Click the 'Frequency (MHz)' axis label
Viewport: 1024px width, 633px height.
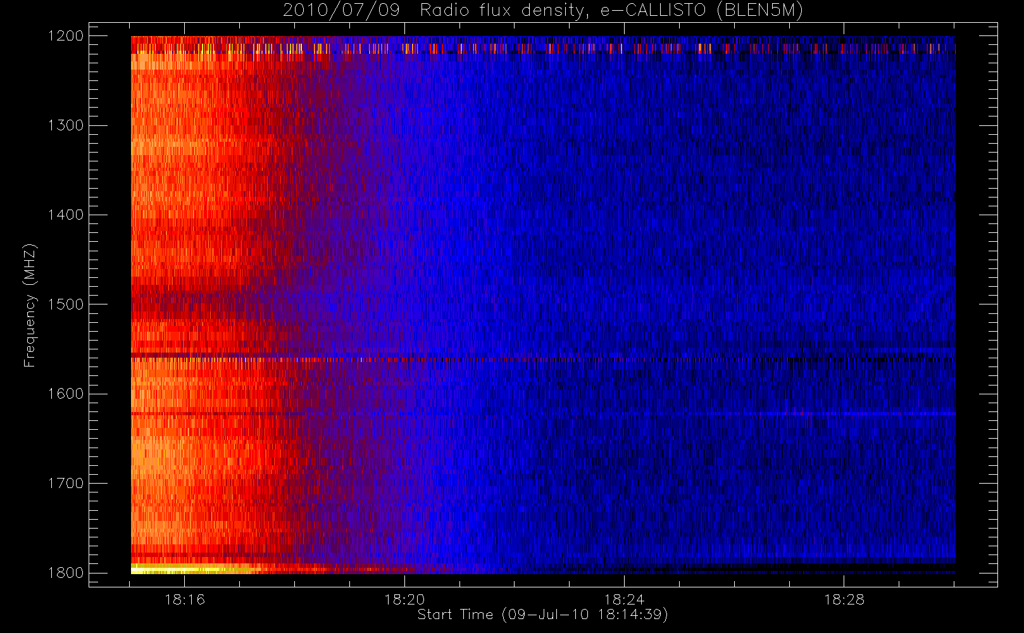pyautogui.click(x=30, y=304)
